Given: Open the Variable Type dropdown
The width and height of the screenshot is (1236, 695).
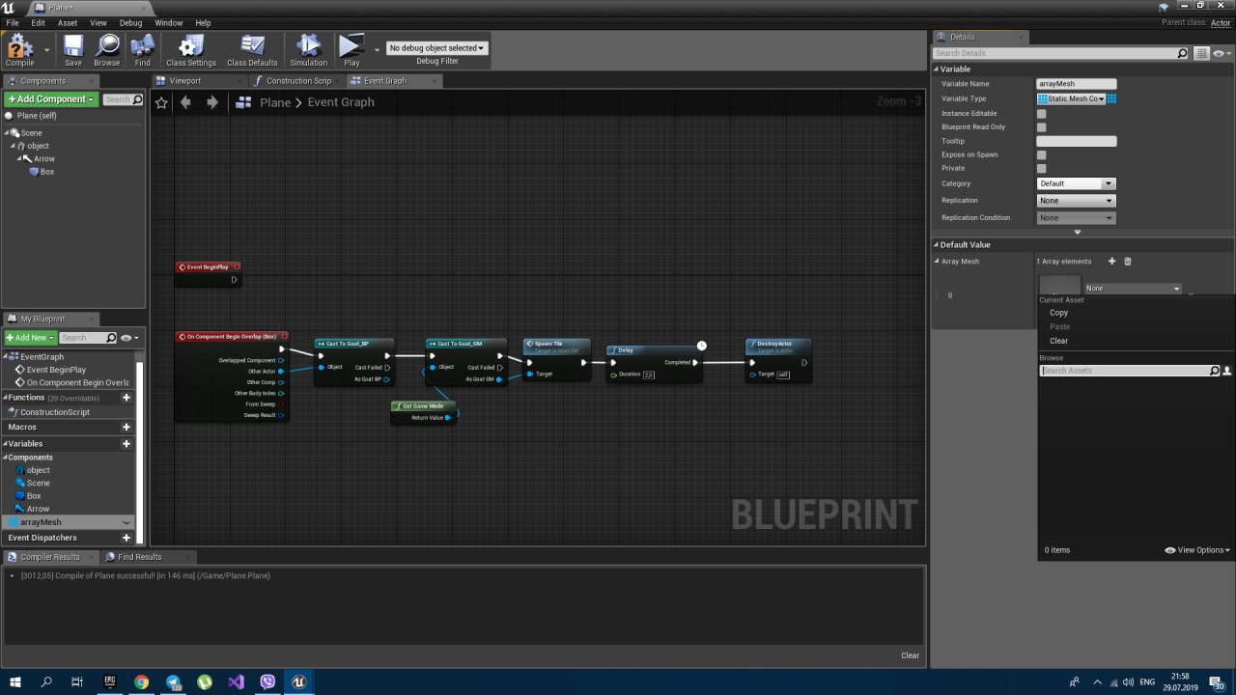Looking at the screenshot, I should (x=1071, y=98).
